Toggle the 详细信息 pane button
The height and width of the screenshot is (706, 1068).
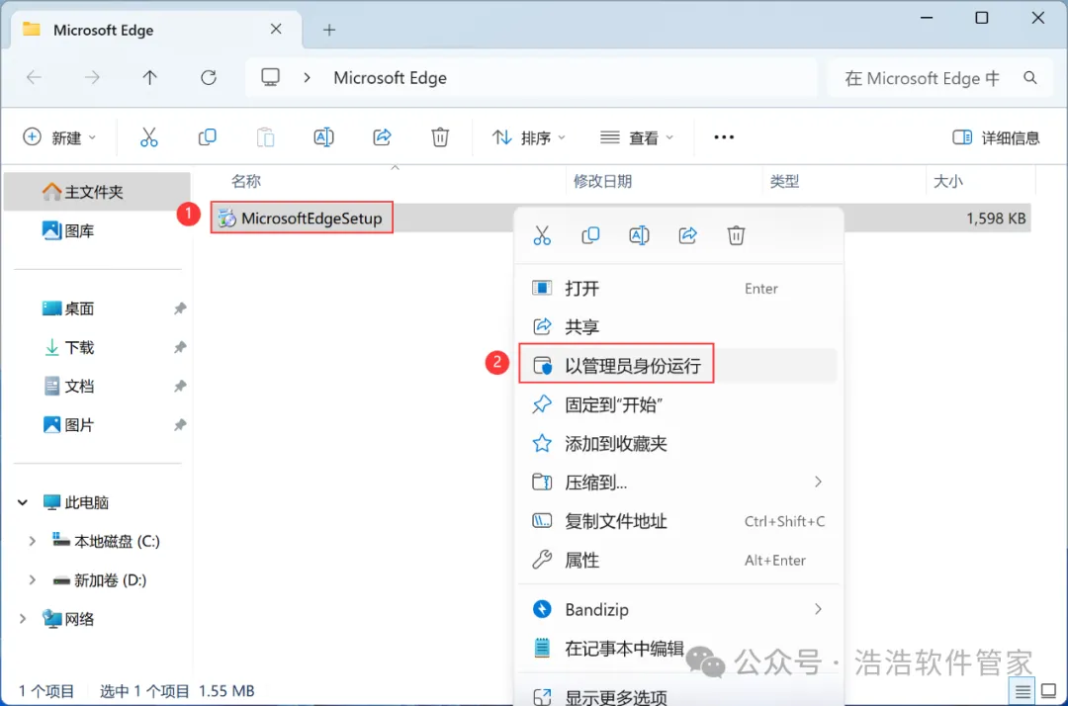click(996, 137)
